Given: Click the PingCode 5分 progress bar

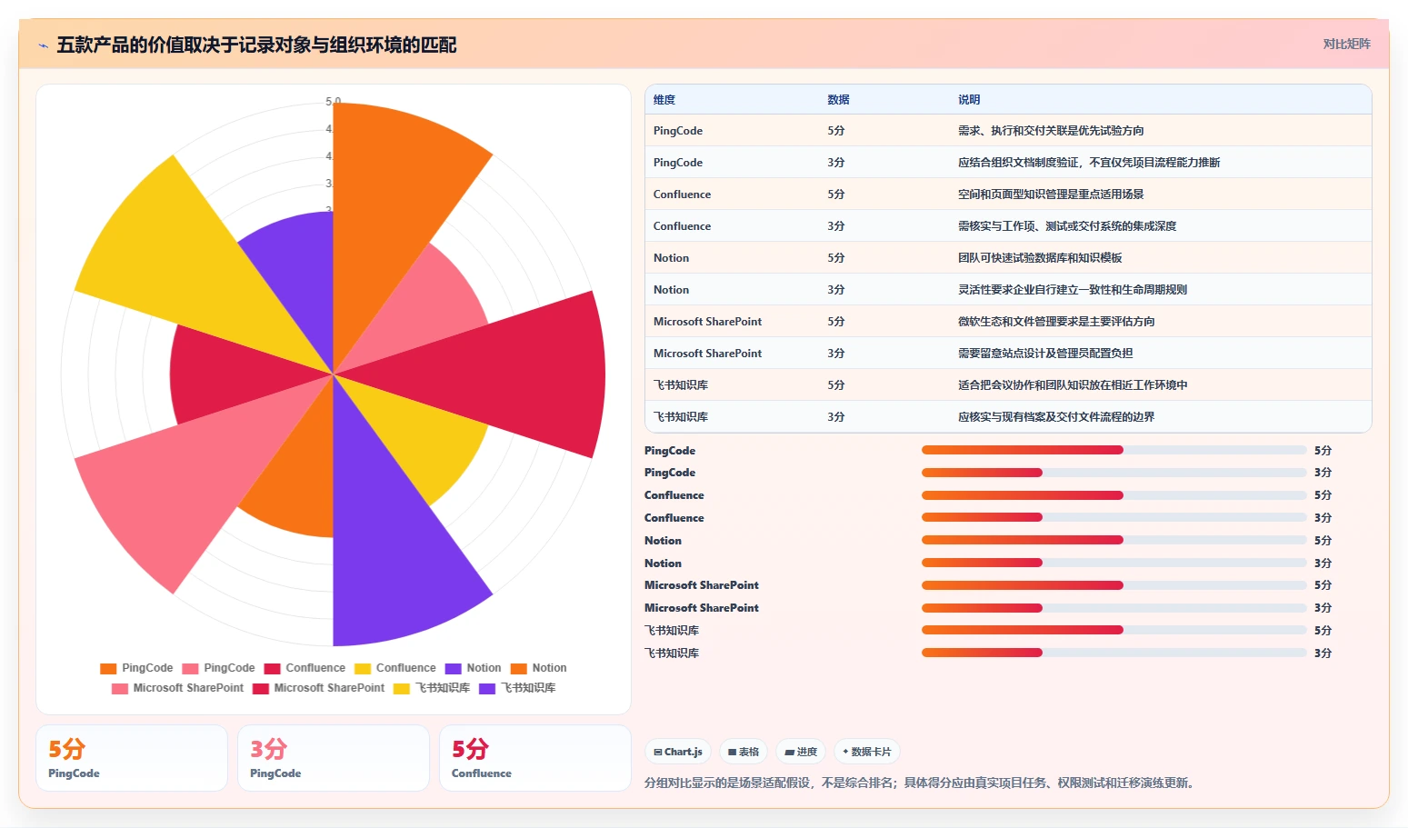Looking at the screenshot, I should click(x=1113, y=450).
